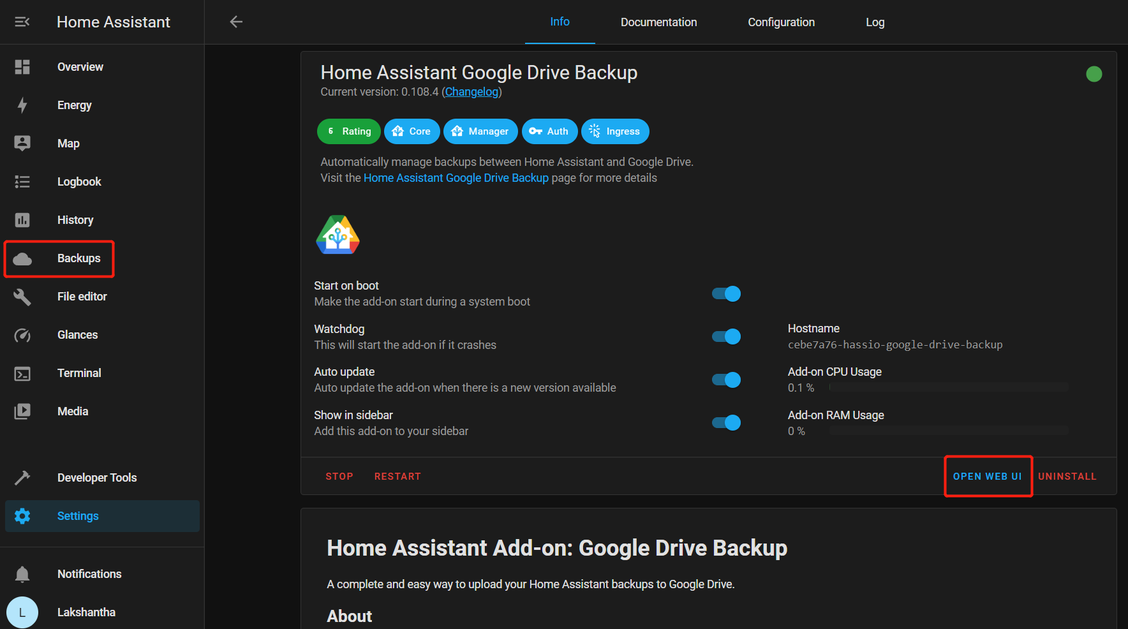Open History in the sidebar
This screenshot has width=1128, height=629.
pyautogui.click(x=102, y=220)
